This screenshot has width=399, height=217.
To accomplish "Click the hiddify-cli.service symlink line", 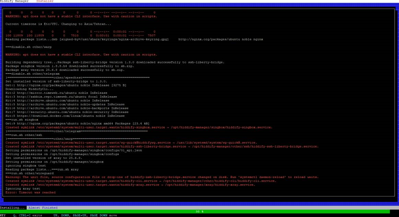I will coord(141,181).
